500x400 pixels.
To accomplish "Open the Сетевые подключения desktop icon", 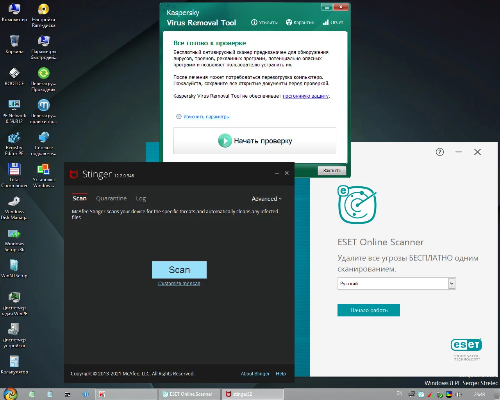I will coord(43,144).
